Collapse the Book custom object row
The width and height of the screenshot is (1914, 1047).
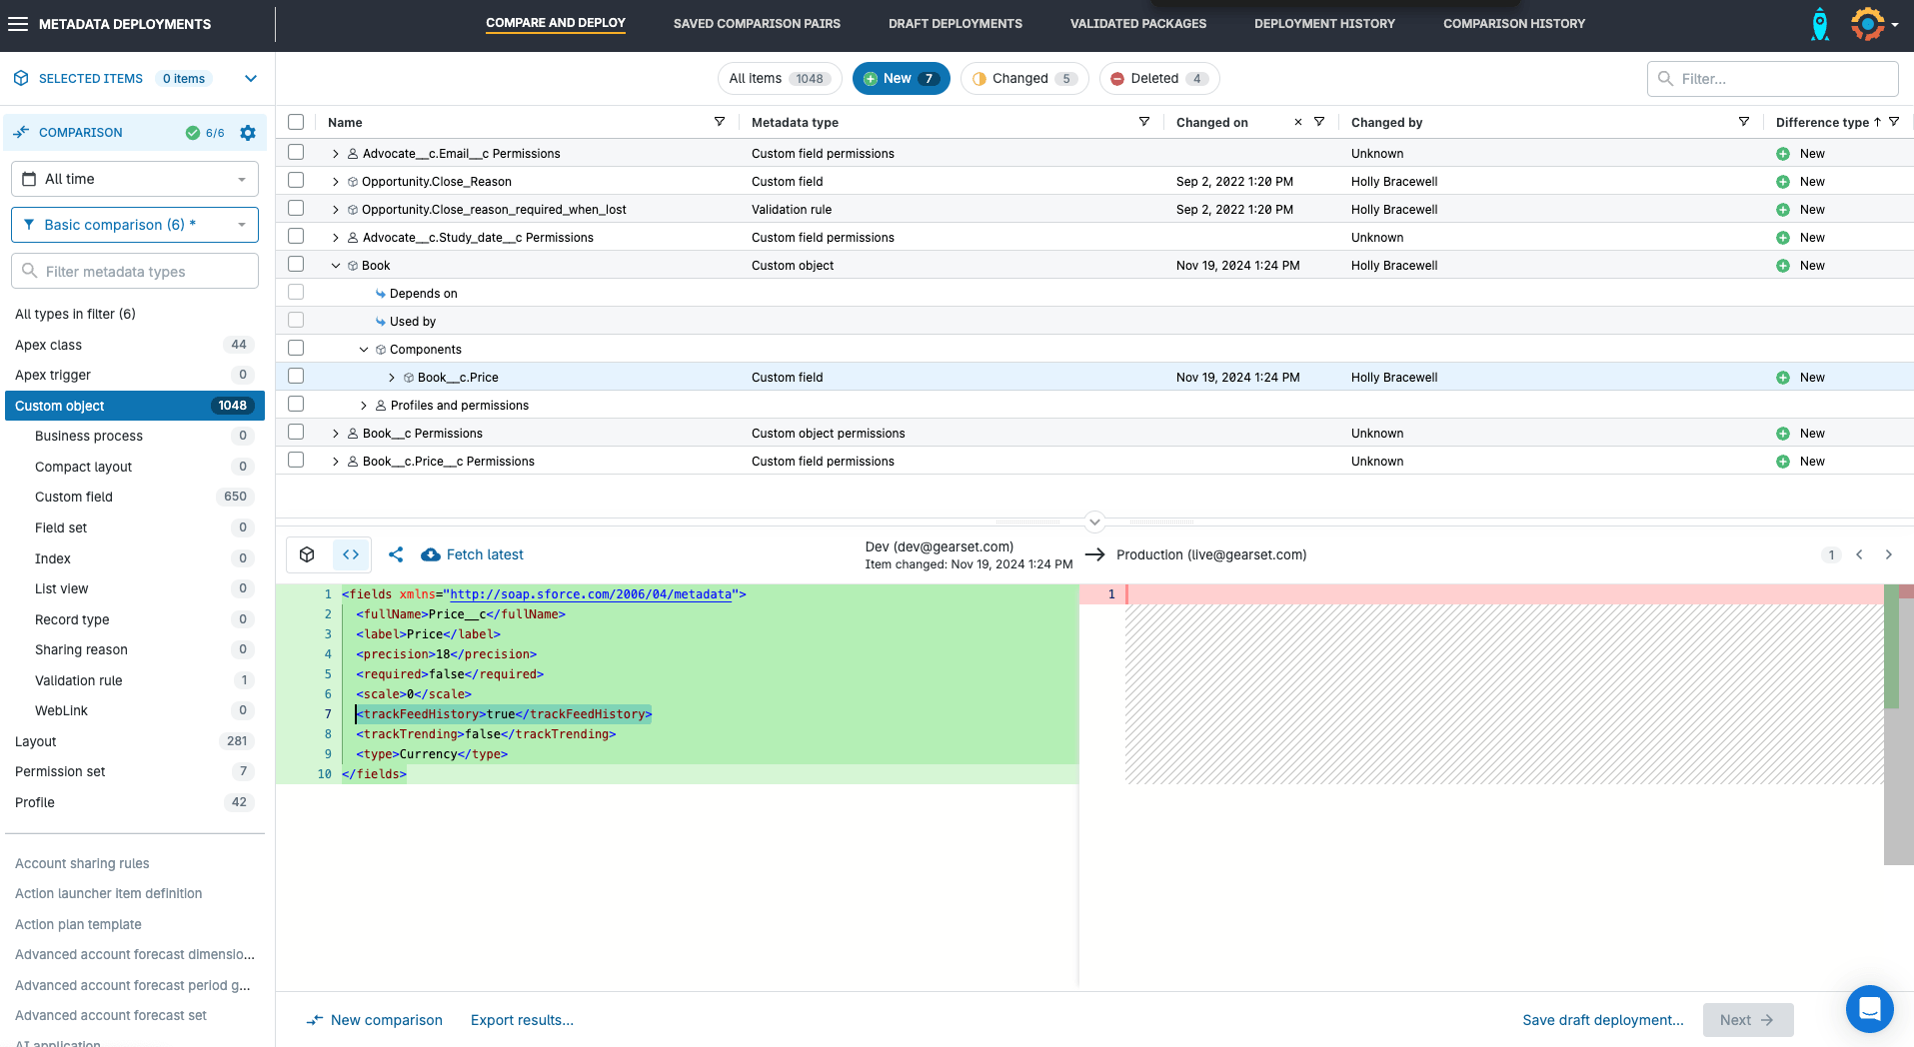pyautogui.click(x=336, y=266)
